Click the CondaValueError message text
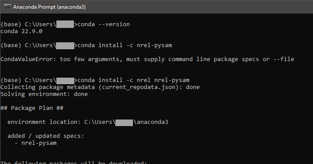 pyautogui.click(x=147, y=59)
